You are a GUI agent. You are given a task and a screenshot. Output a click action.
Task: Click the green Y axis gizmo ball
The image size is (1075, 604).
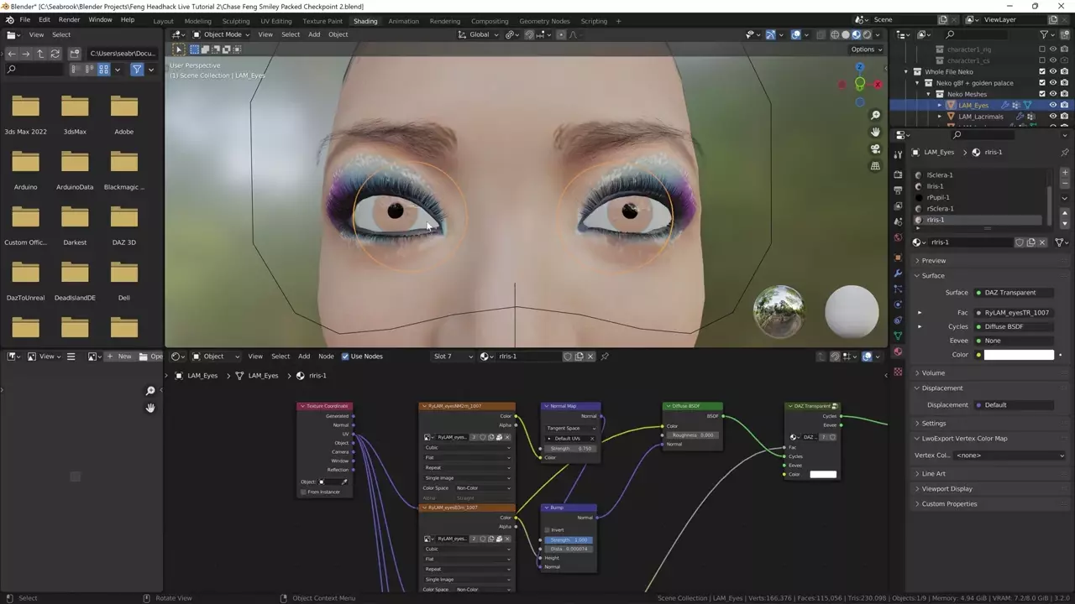(859, 84)
